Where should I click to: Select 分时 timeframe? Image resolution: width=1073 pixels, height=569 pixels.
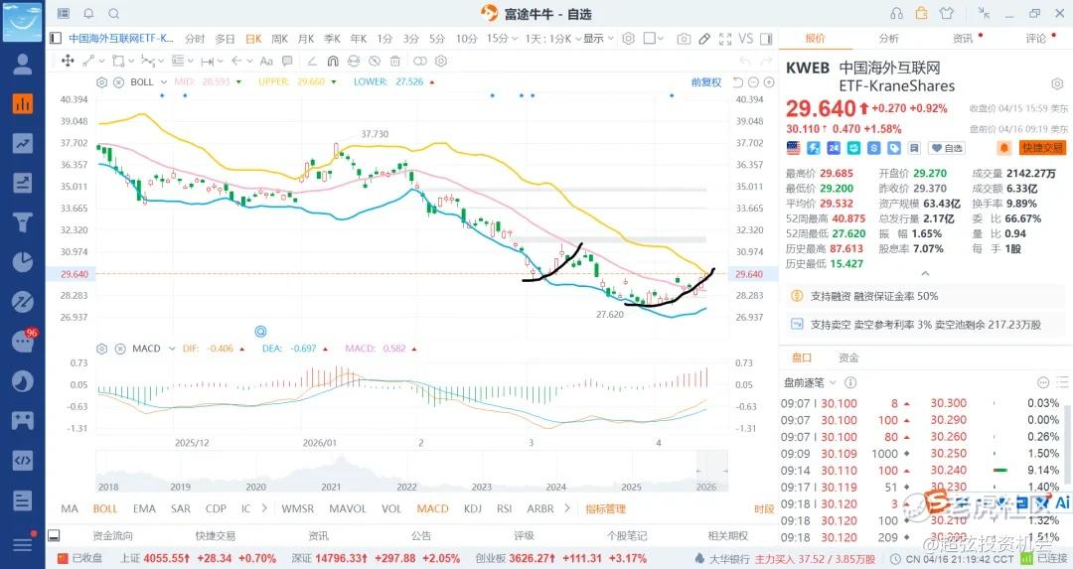(x=195, y=39)
